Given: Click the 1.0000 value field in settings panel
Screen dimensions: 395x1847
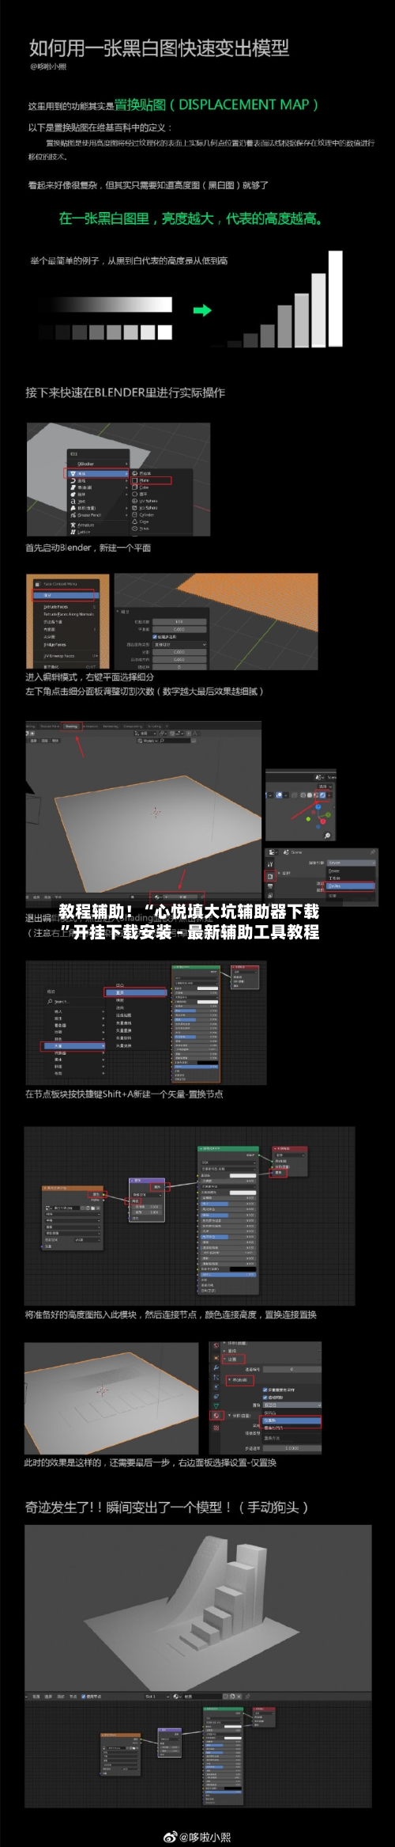Looking at the screenshot, I should (292, 1448).
